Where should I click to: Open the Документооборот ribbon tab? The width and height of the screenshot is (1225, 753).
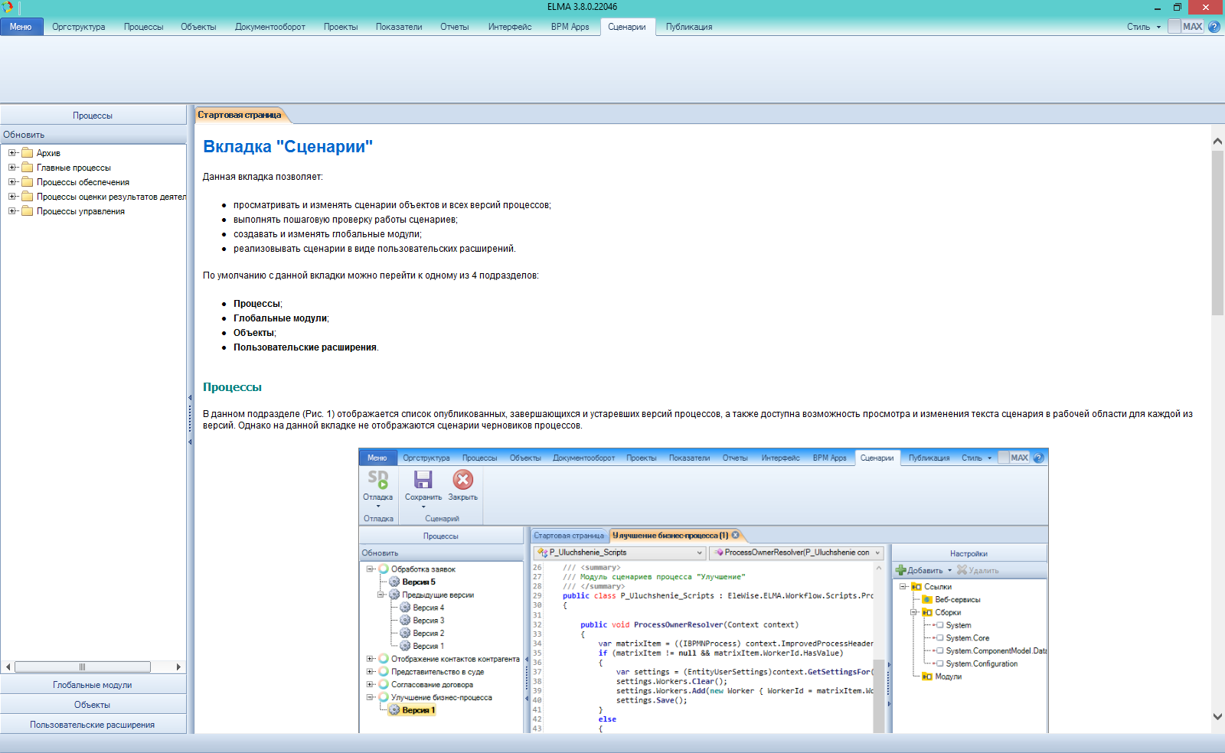pyautogui.click(x=269, y=27)
